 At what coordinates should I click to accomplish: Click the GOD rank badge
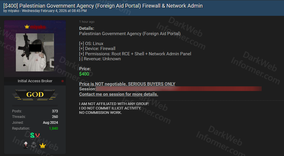(35, 95)
